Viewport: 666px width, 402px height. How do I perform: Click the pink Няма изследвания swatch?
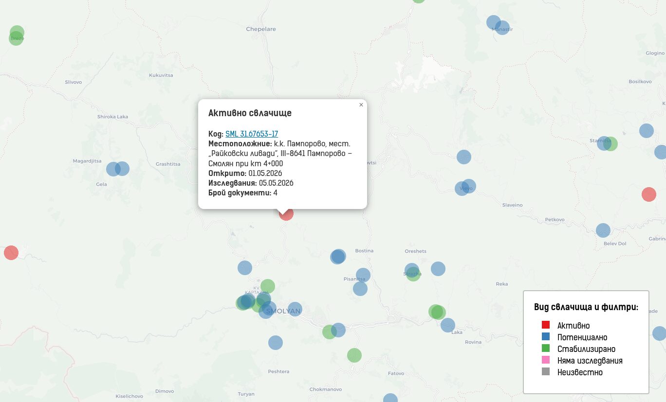(x=545, y=360)
